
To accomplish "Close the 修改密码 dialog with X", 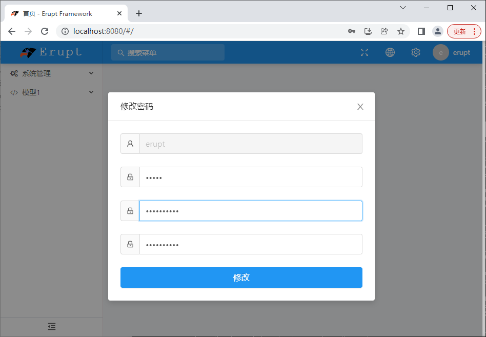I will [360, 107].
